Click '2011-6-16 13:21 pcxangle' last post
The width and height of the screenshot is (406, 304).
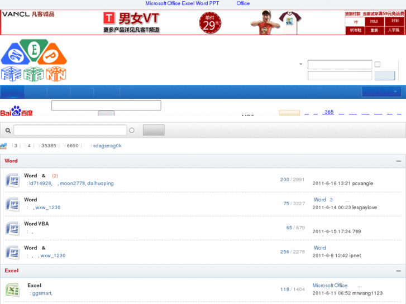click(343, 183)
